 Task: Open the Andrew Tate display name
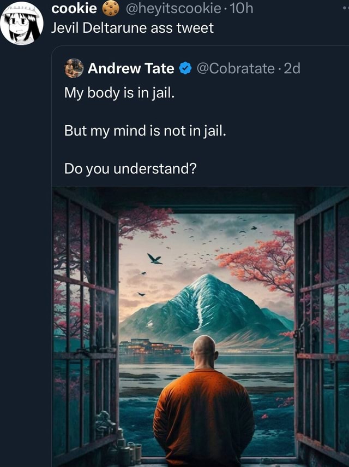point(131,68)
